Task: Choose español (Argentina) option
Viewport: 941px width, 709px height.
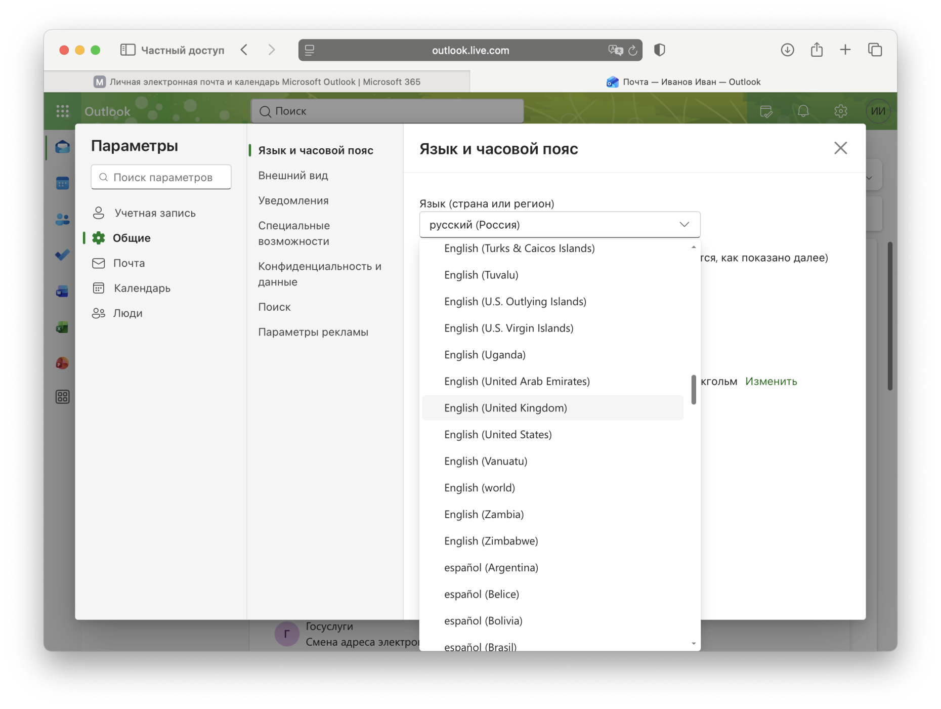Action: point(553,568)
